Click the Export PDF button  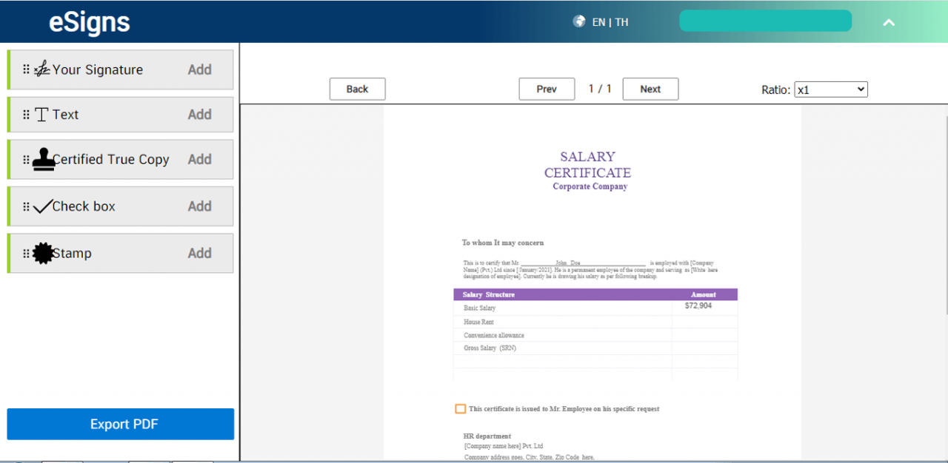(x=120, y=424)
